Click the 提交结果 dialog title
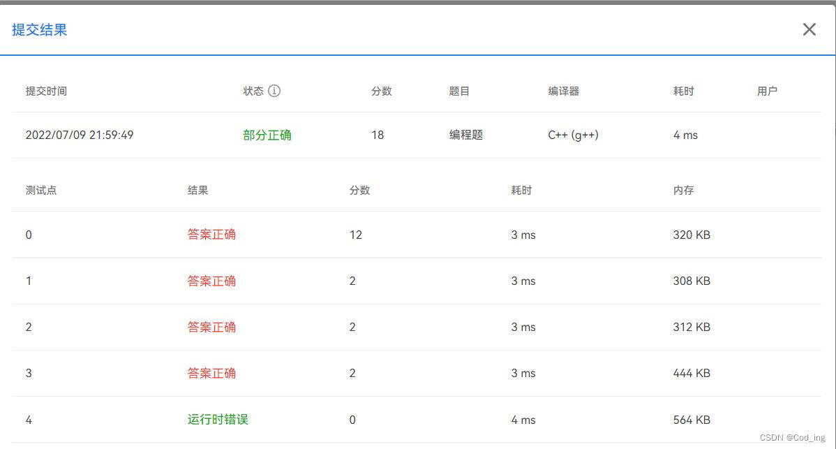Screen dimensions: 836x449 (x=40, y=30)
